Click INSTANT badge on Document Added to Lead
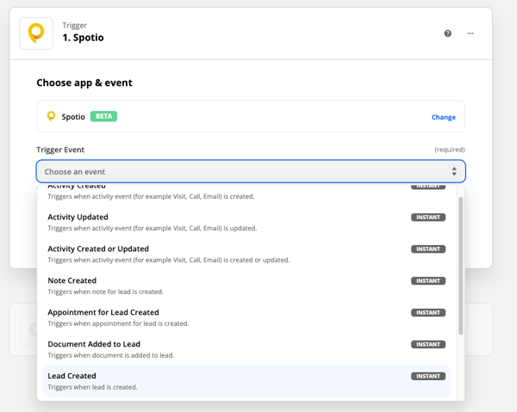This screenshot has width=517, height=412. (x=428, y=344)
